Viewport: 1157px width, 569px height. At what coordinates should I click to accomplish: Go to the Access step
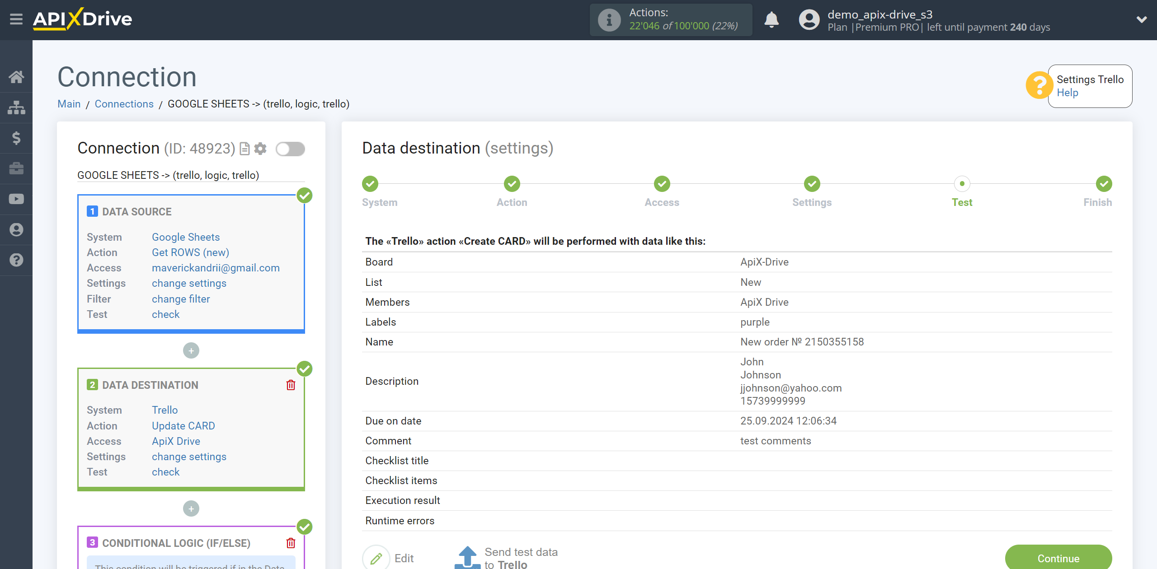tap(662, 184)
